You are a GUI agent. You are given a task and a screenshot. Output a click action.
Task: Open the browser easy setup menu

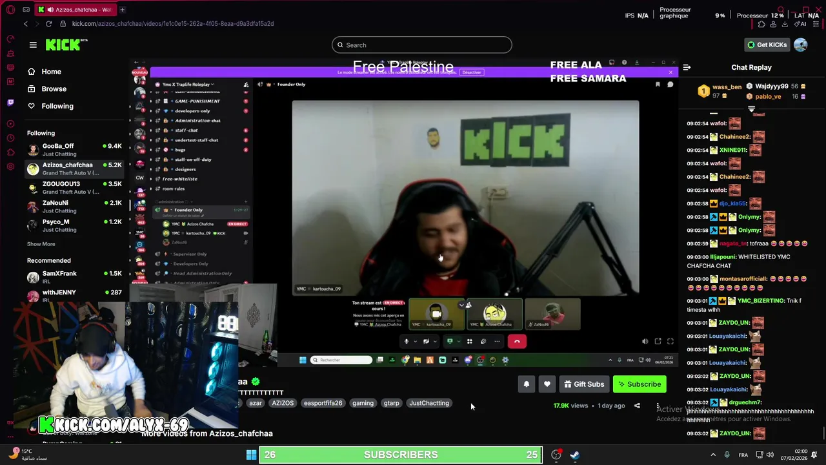816,24
